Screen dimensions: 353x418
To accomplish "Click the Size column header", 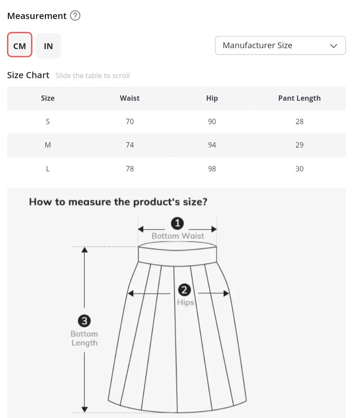I will (x=48, y=98).
